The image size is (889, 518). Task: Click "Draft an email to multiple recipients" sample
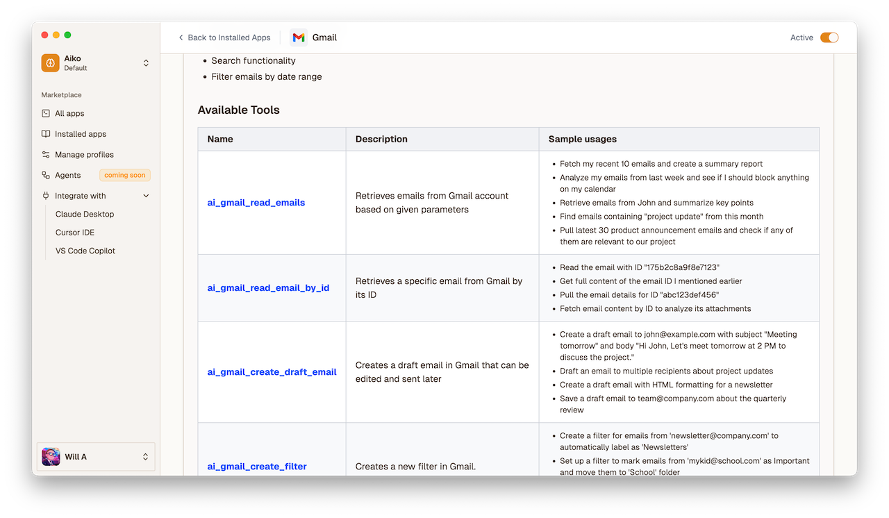pyautogui.click(x=666, y=371)
